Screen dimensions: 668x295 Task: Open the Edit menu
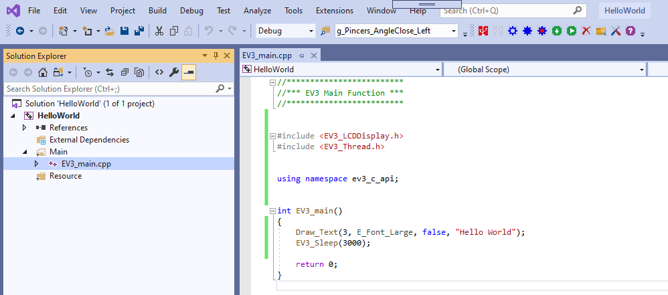pos(60,11)
